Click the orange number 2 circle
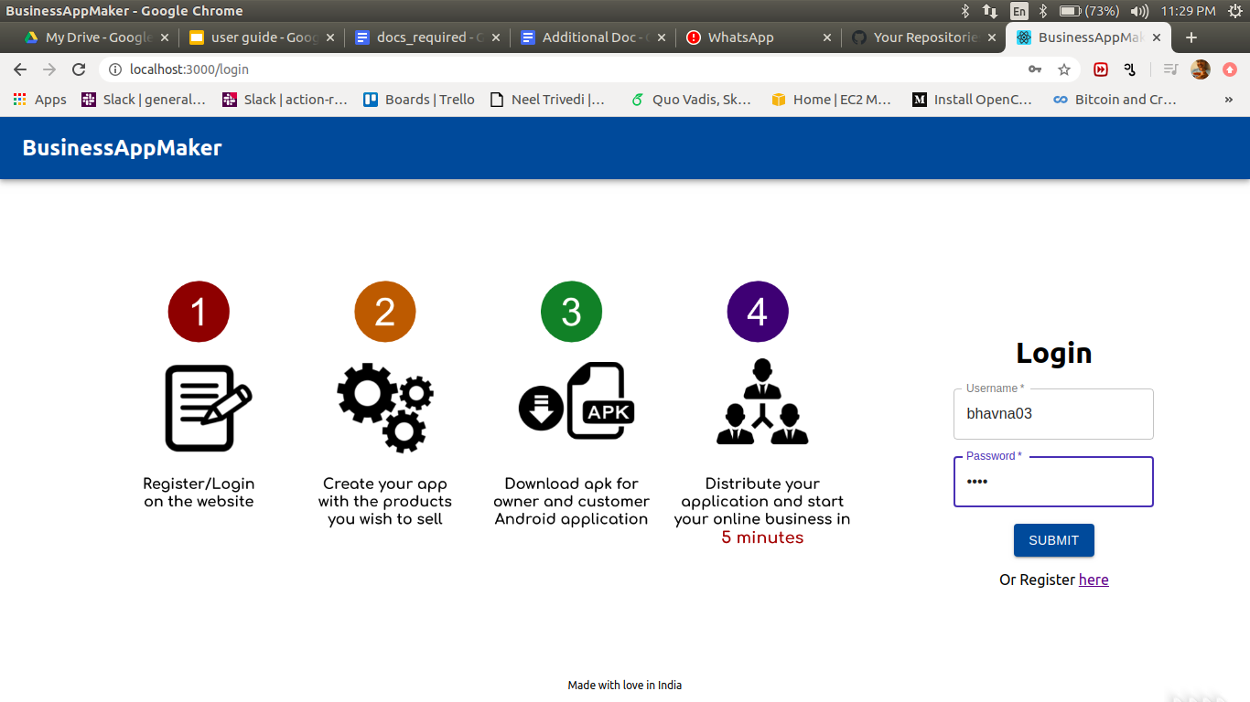 pos(385,312)
